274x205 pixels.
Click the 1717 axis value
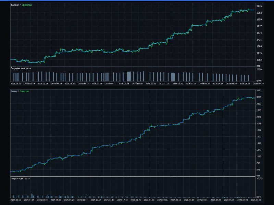[259, 26]
